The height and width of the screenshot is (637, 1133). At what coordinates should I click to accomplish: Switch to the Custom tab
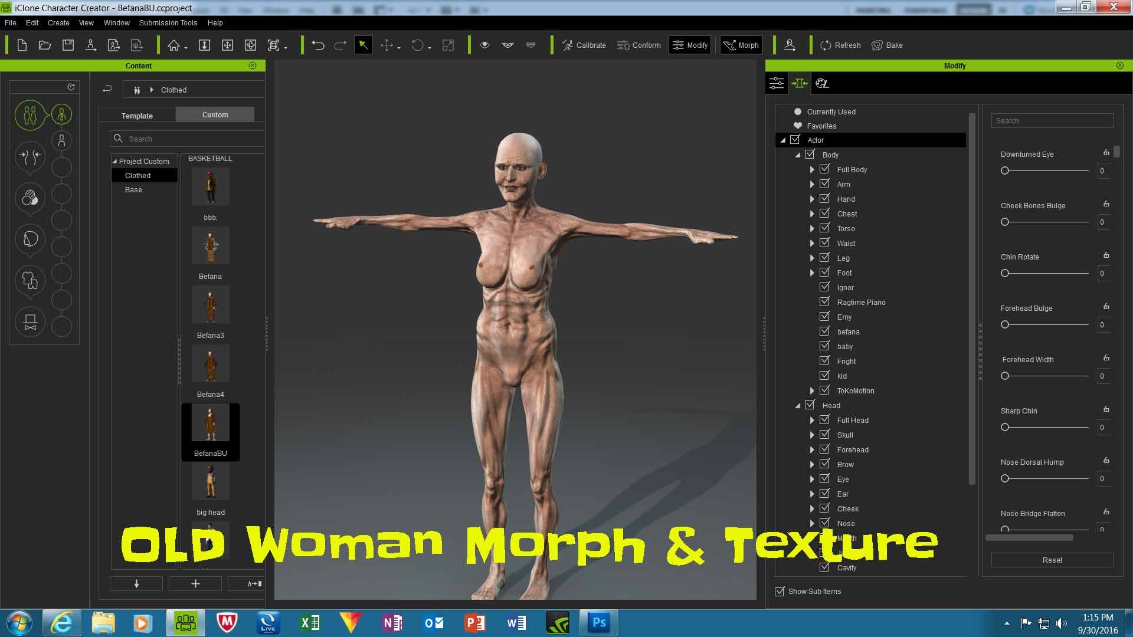click(215, 114)
